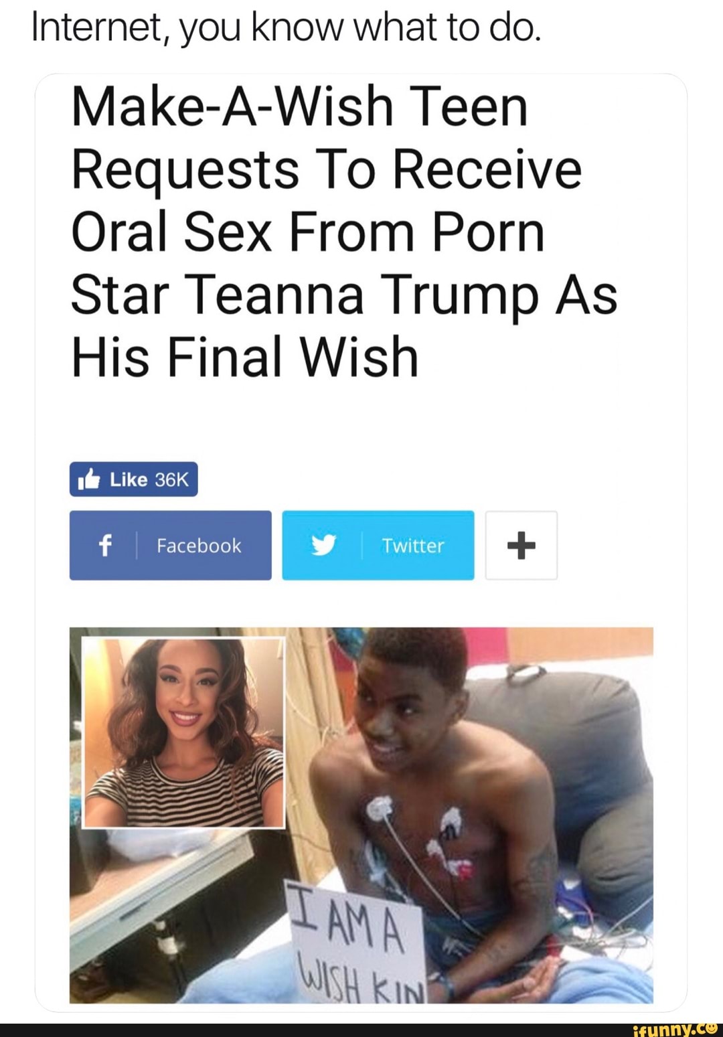Click "His Final Wish" headline line
723x1037 pixels.
[x=245, y=356]
